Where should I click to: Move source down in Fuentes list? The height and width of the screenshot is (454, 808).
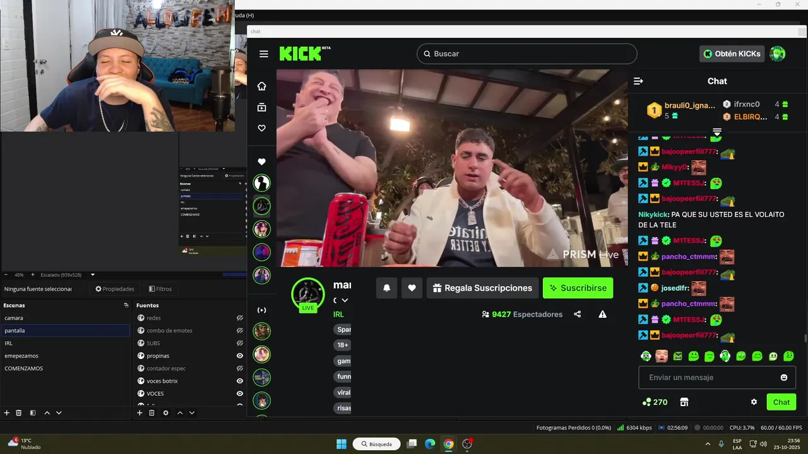point(192,413)
